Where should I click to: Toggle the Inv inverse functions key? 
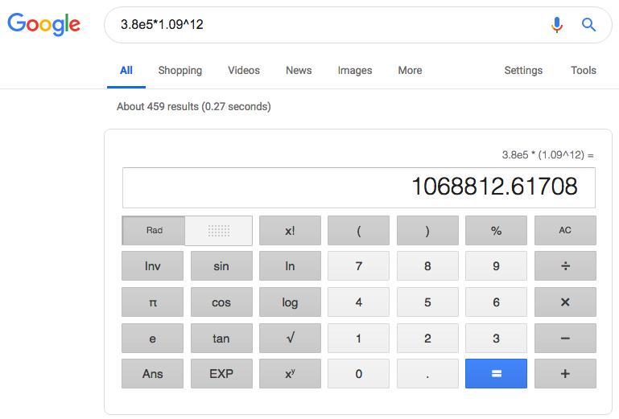pyautogui.click(x=152, y=266)
